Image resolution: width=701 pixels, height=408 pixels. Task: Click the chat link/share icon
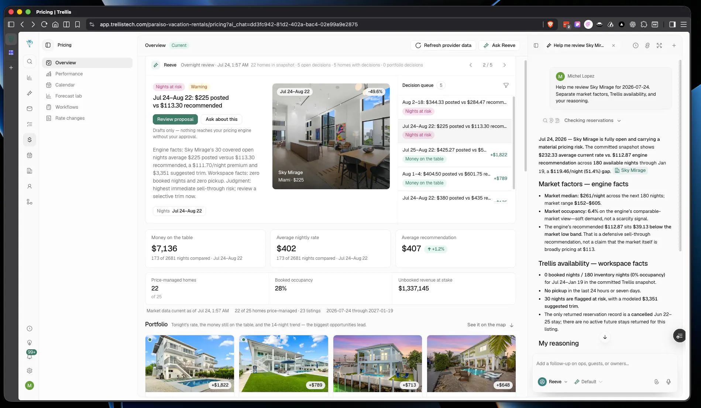point(647,45)
